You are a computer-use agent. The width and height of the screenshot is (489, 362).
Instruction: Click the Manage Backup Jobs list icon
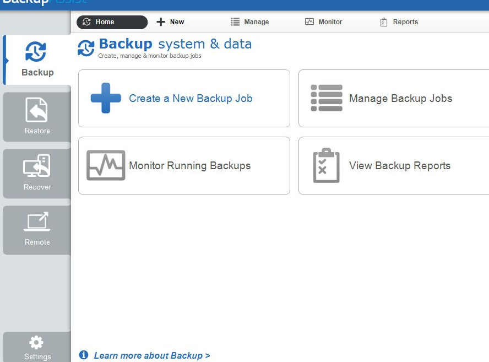click(x=327, y=98)
